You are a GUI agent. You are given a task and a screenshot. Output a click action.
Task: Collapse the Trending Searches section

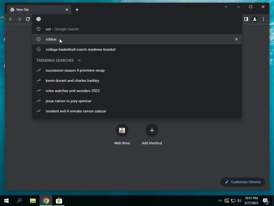[x=79, y=60]
